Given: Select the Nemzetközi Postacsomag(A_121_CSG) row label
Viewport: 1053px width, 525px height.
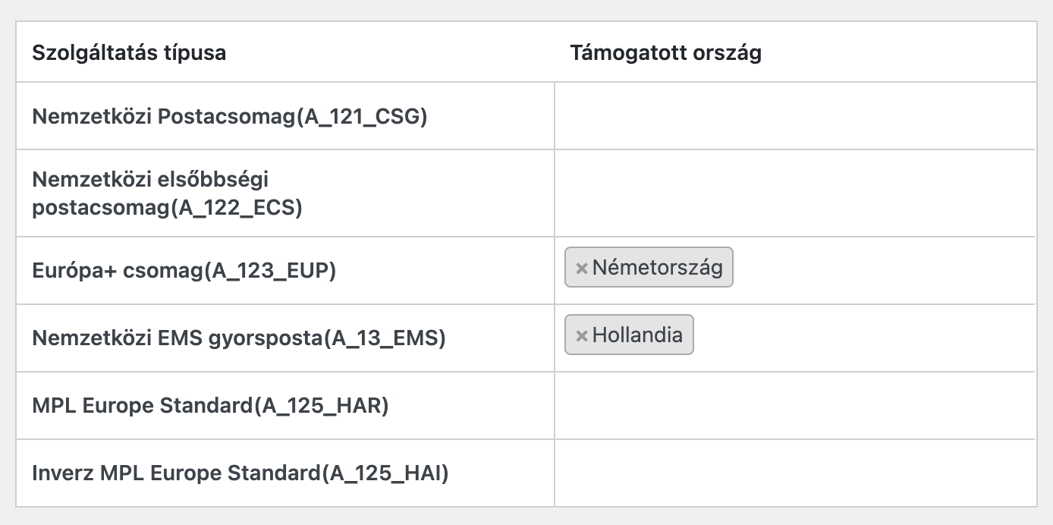Looking at the screenshot, I should pyautogui.click(x=230, y=117).
